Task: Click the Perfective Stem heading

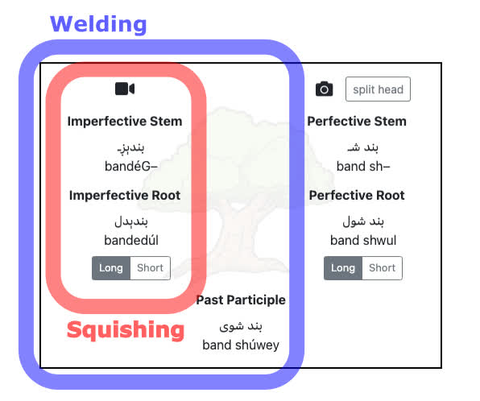Action: click(357, 122)
